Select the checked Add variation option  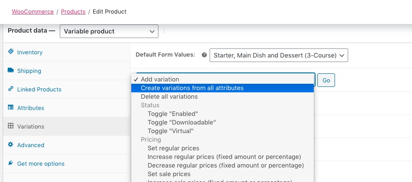[x=160, y=79]
